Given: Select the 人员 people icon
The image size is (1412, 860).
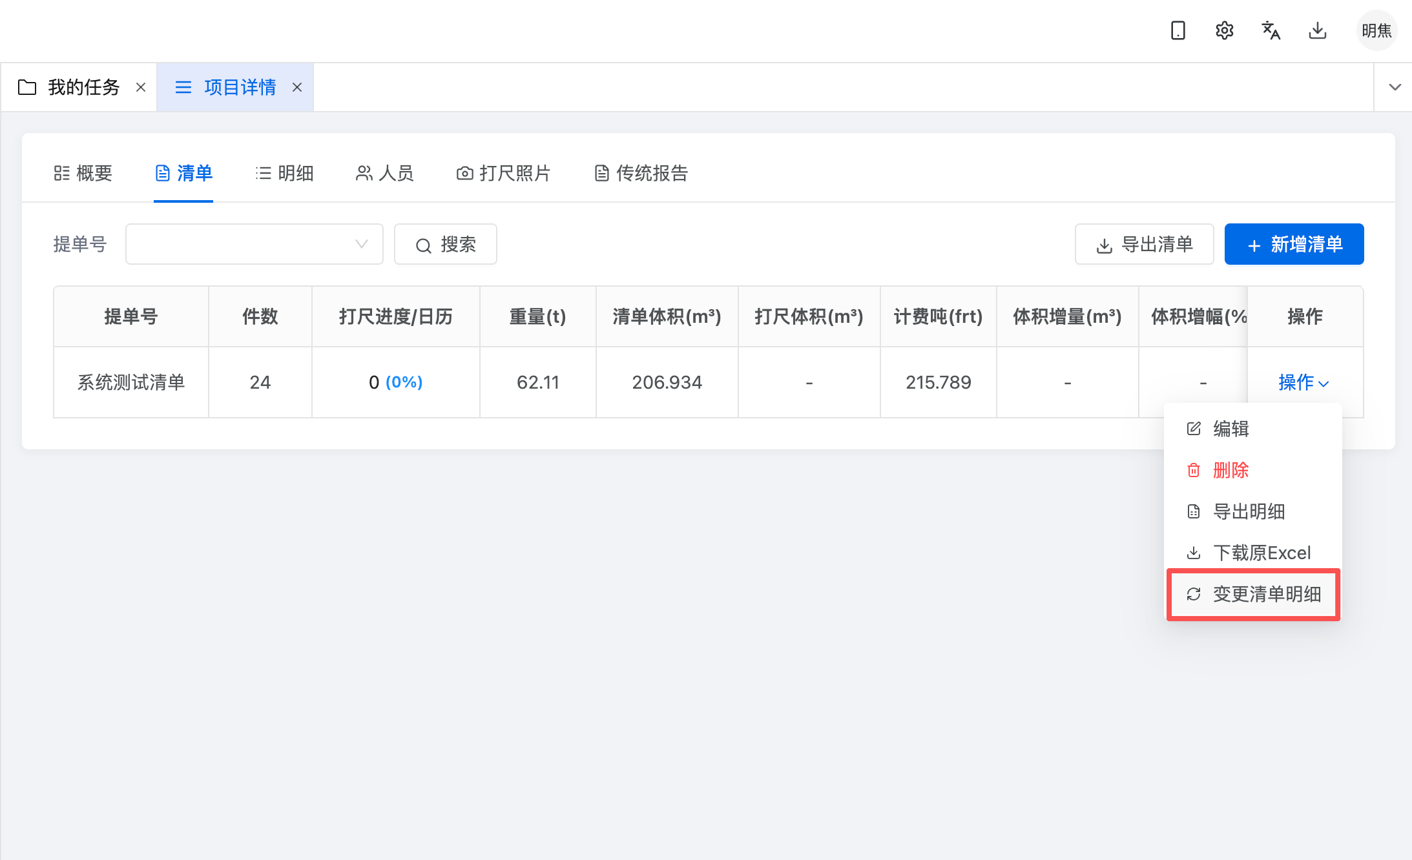Looking at the screenshot, I should click(363, 172).
